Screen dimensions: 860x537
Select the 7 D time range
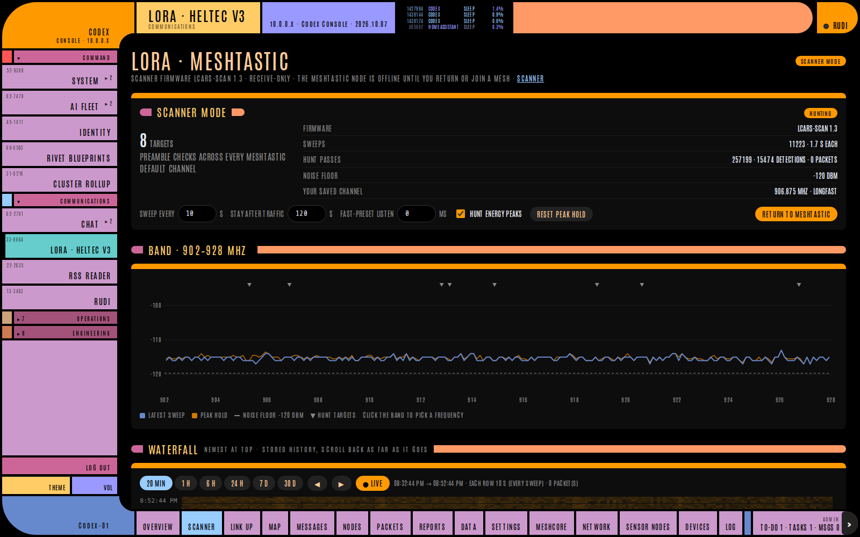tap(264, 484)
